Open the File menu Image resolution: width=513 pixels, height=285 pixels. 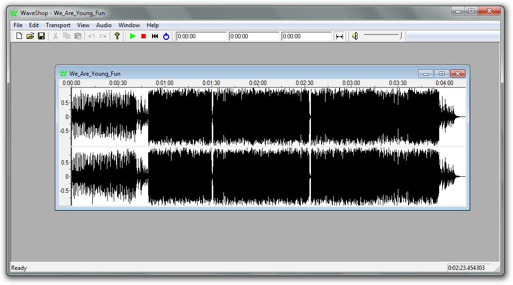(18, 25)
